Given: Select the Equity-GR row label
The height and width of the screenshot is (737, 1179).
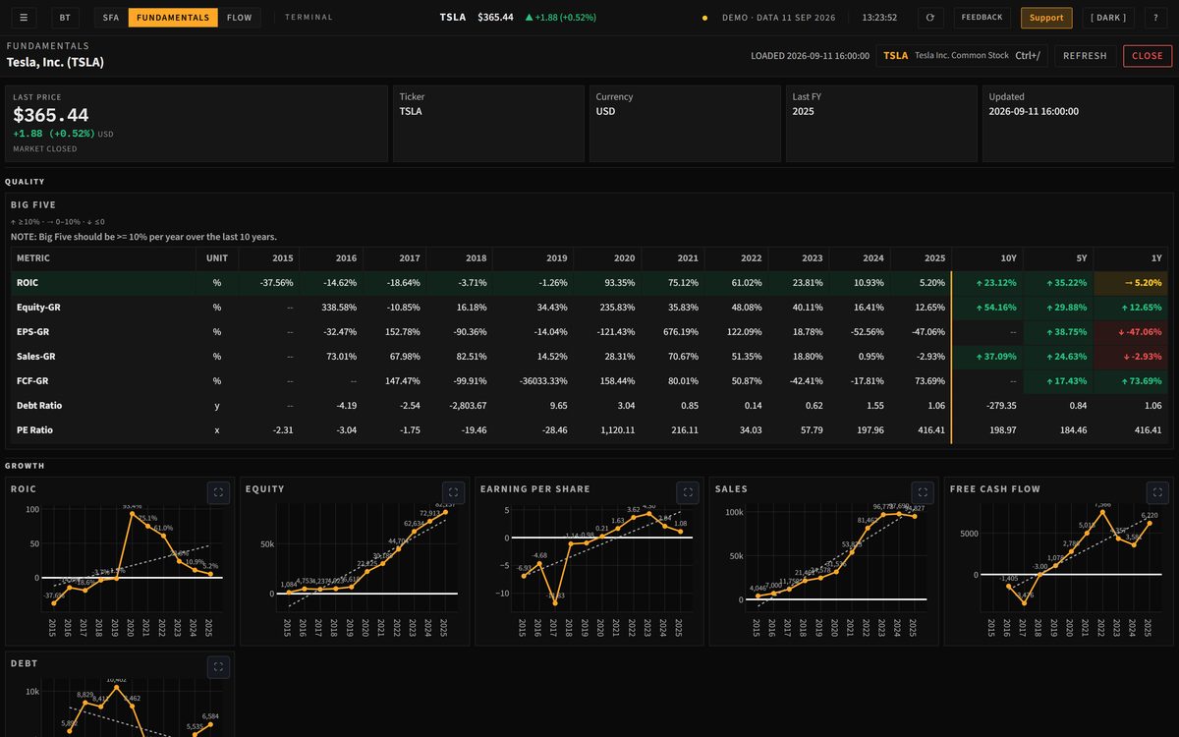Looking at the screenshot, I should [38, 308].
